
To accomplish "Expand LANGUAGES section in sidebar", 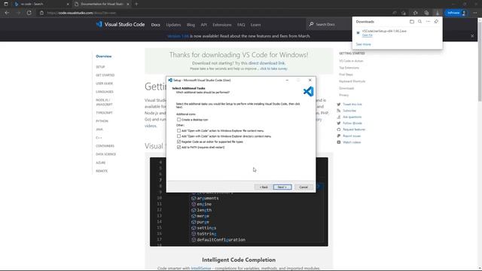I will click(105, 92).
